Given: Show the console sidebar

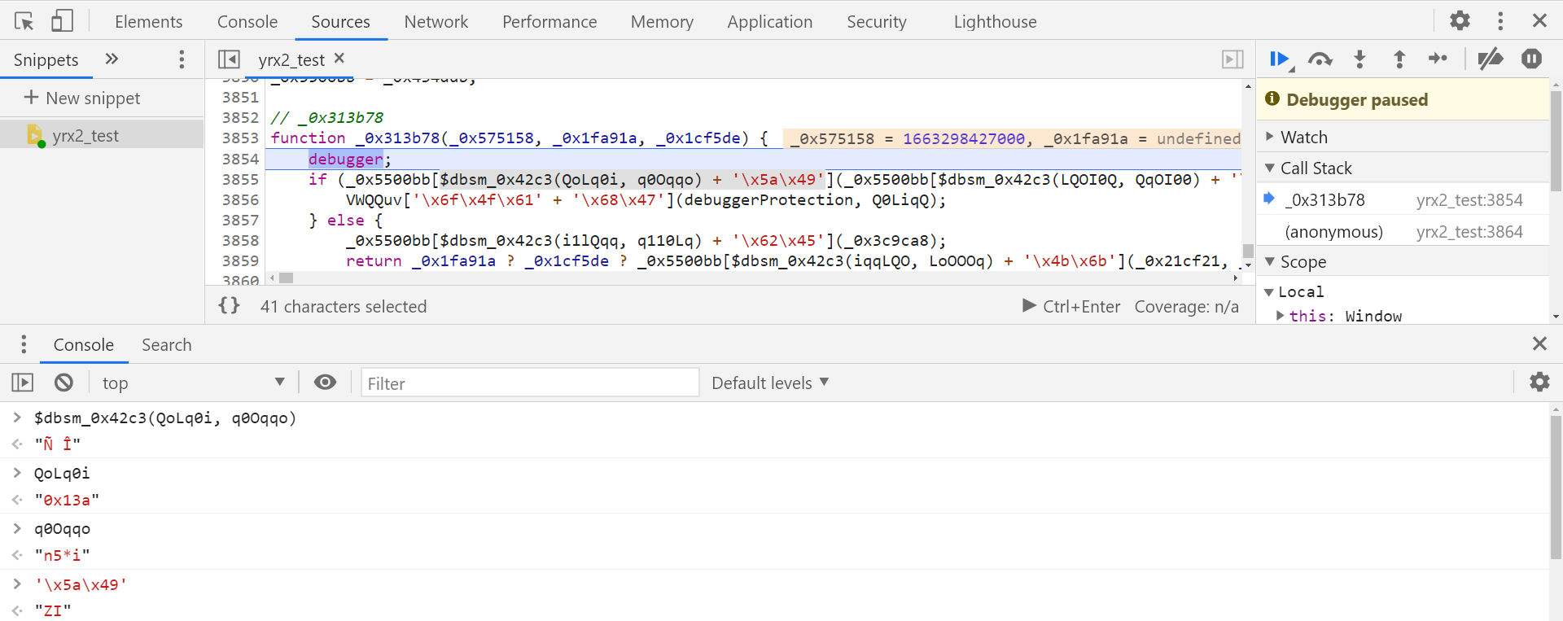Looking at the screenshot, I should [23, 382].
